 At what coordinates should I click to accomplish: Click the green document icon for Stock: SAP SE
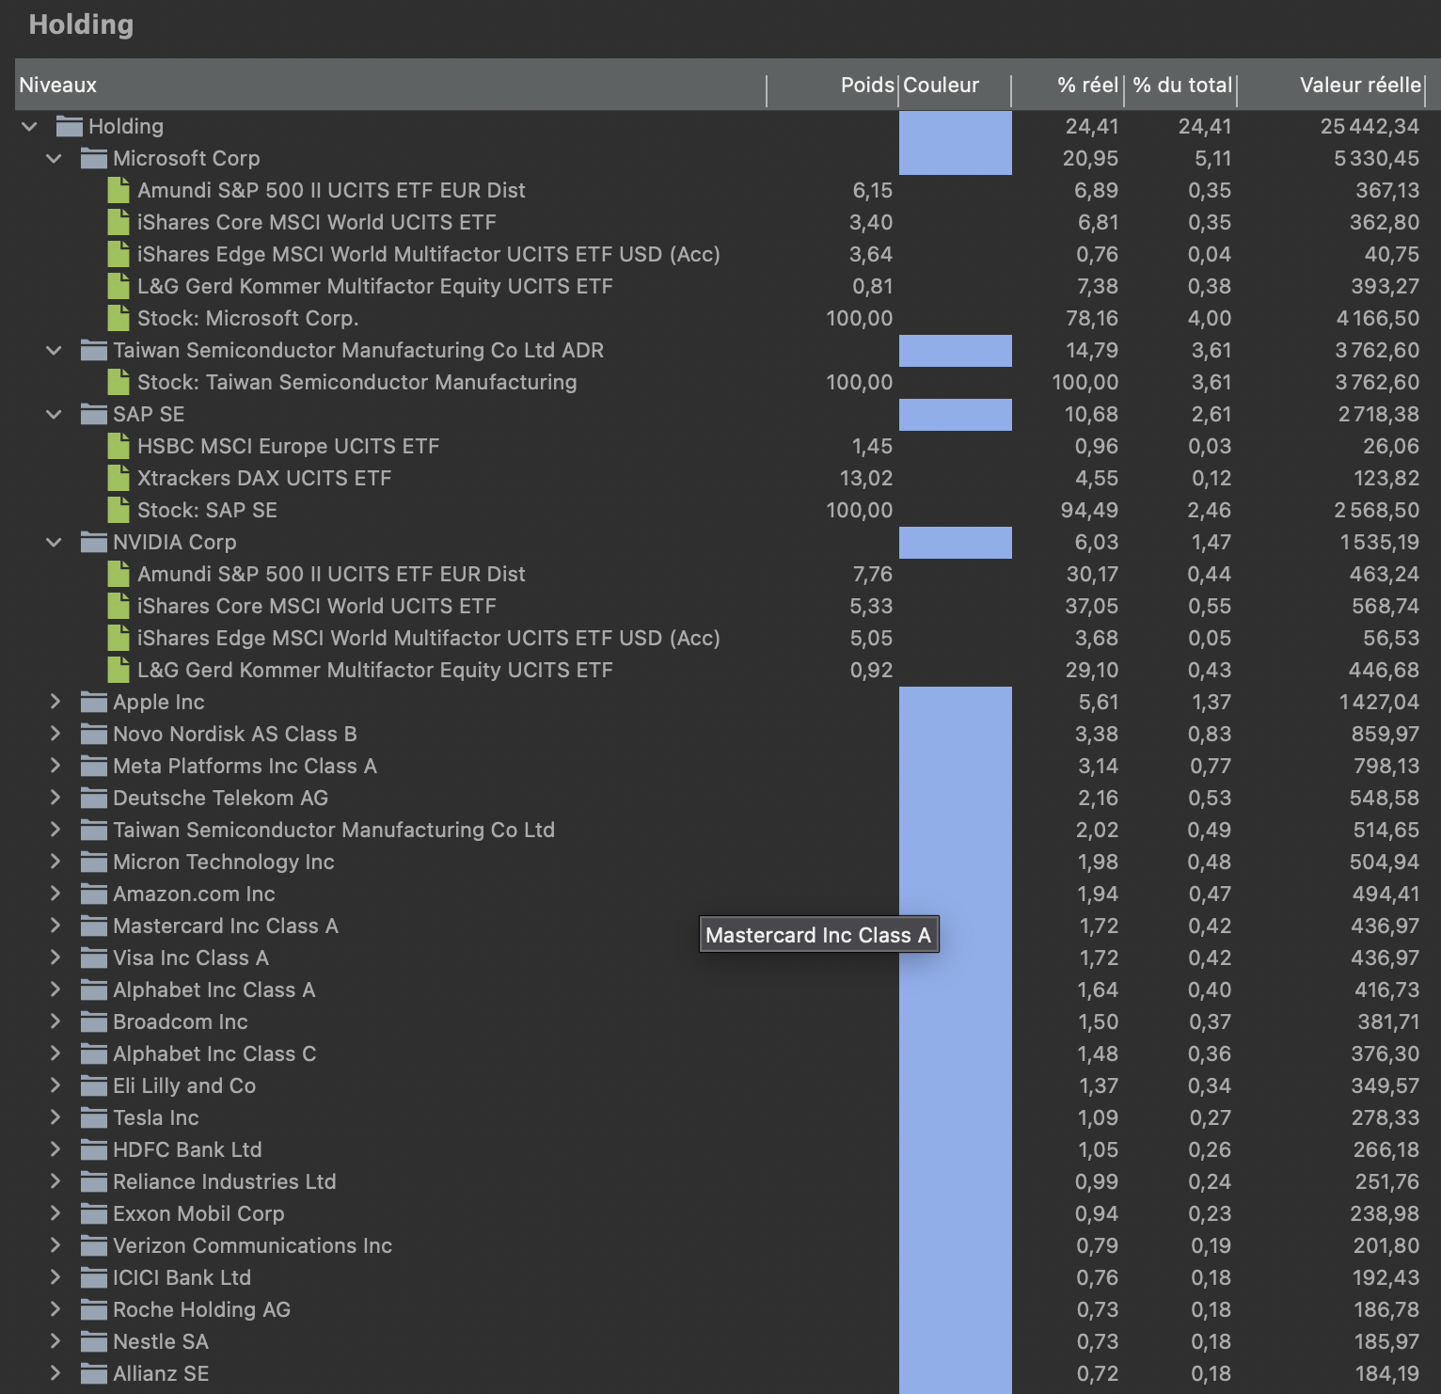(119, 510)
